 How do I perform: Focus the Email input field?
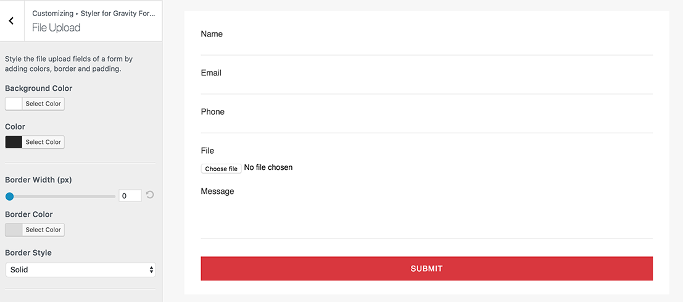click(x=426, y=86)
